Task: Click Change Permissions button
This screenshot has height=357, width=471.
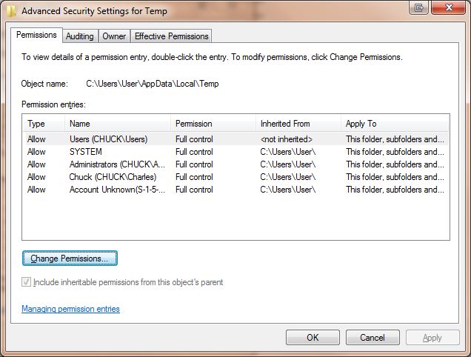Action: tap(70, 258)
